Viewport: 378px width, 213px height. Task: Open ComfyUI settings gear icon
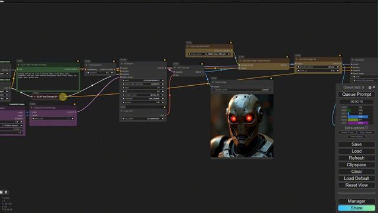point(370,88)
